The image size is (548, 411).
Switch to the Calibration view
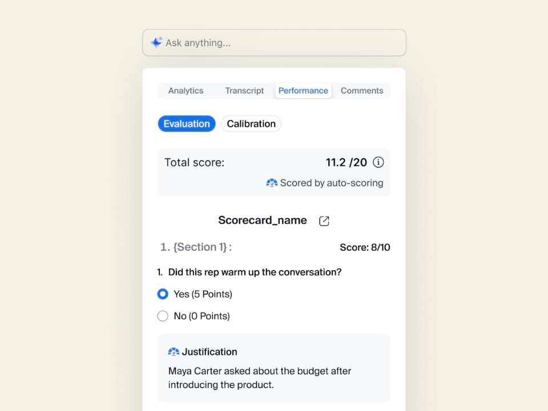click(x=251, y=124)
